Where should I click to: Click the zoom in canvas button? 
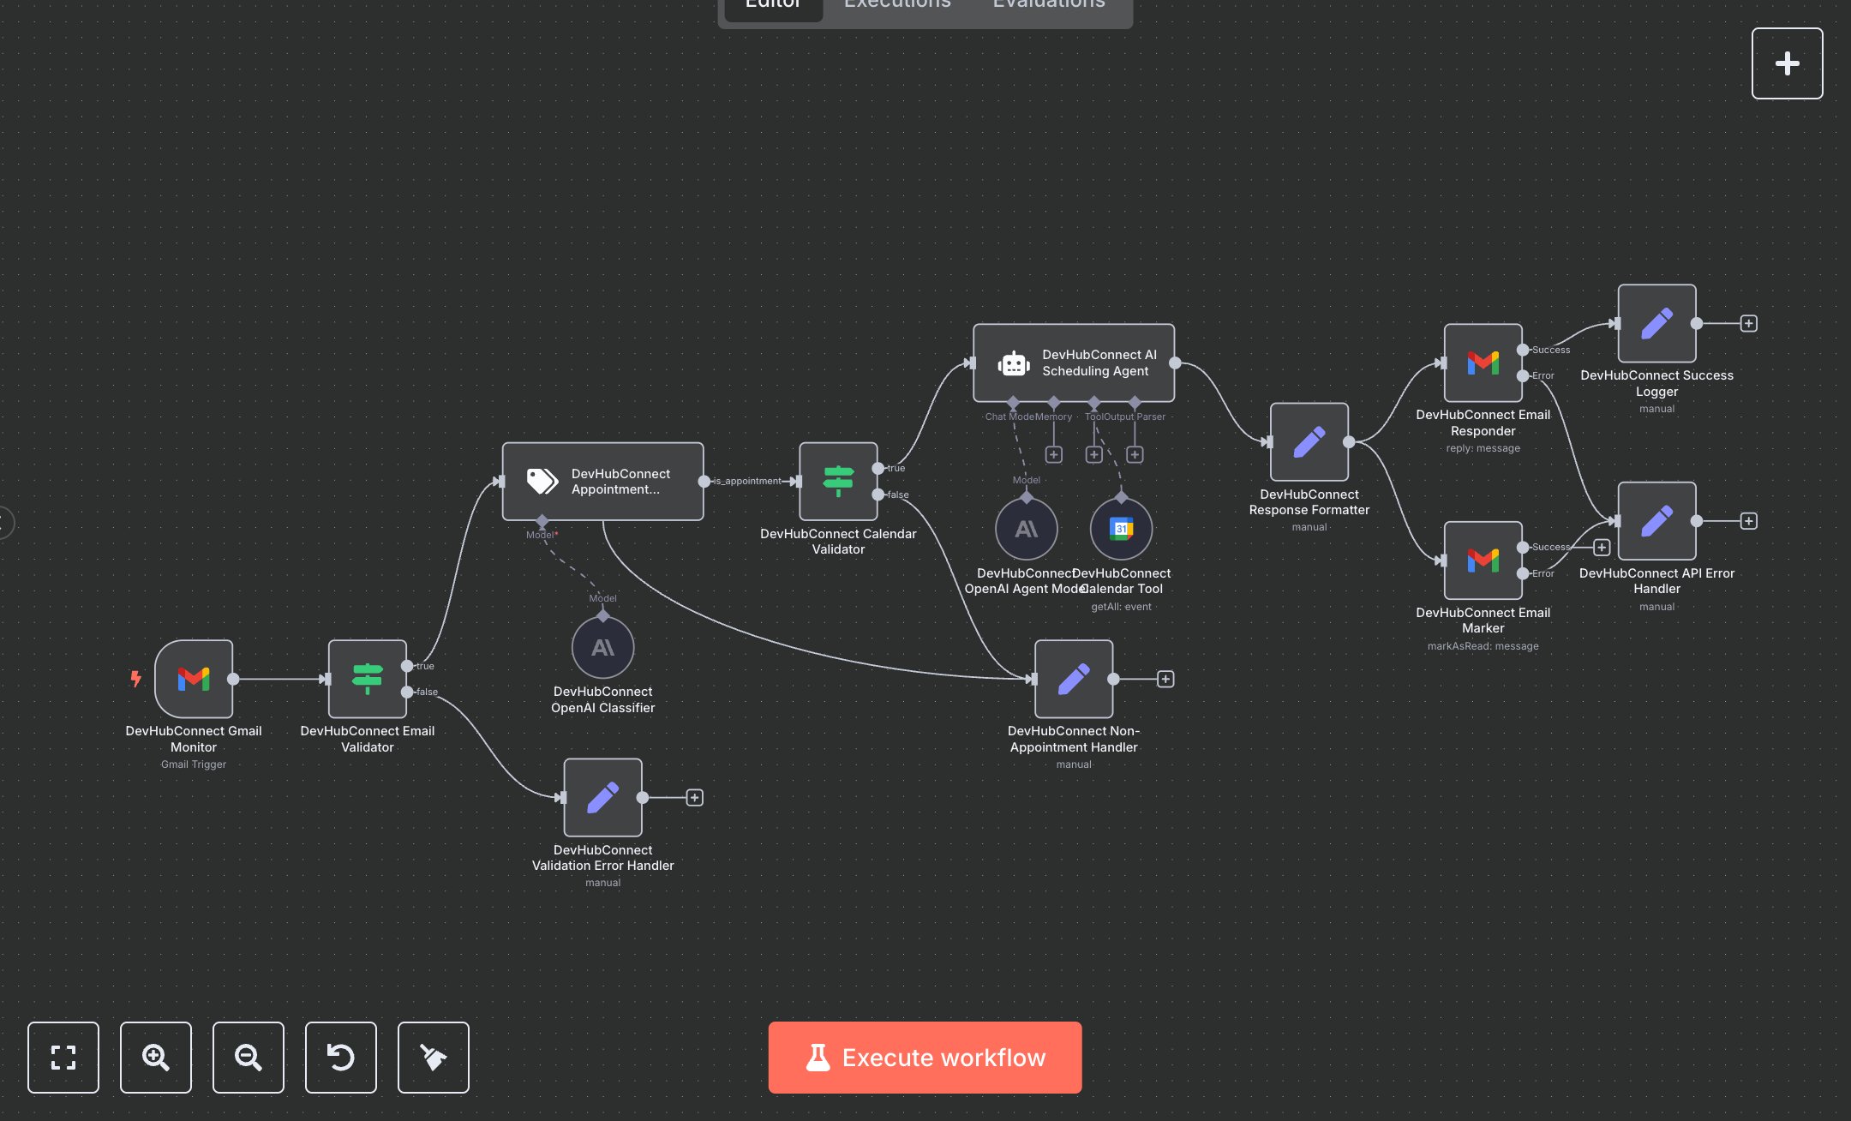156,1058
